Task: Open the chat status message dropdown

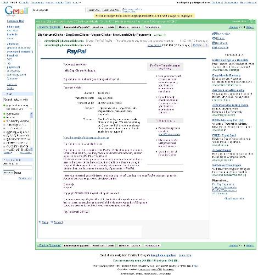Action: 31,109
